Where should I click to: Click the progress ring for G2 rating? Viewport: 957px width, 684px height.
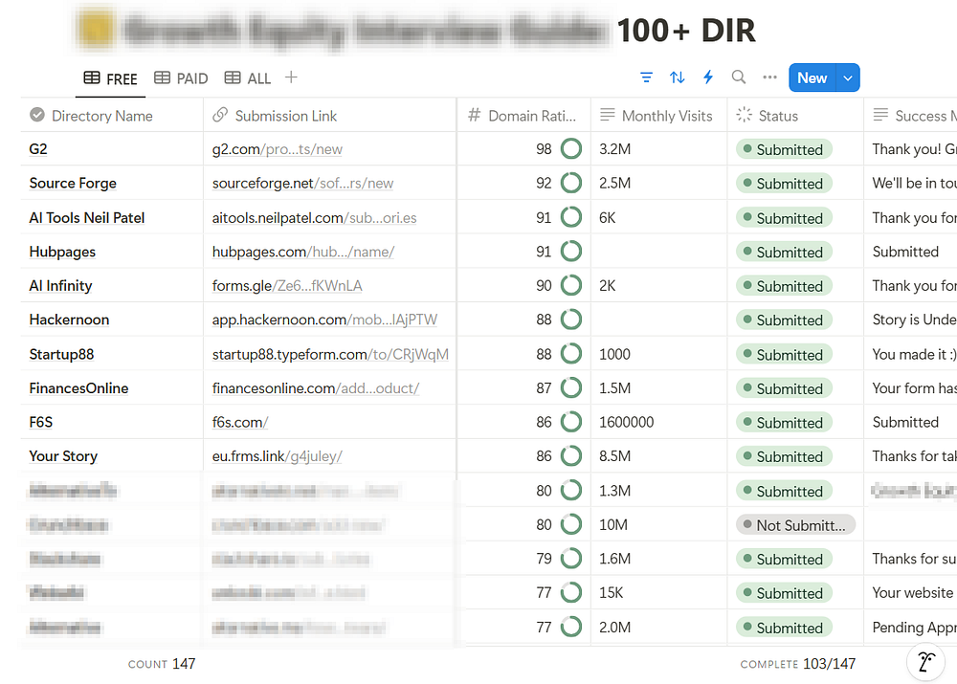click(571, 149)
